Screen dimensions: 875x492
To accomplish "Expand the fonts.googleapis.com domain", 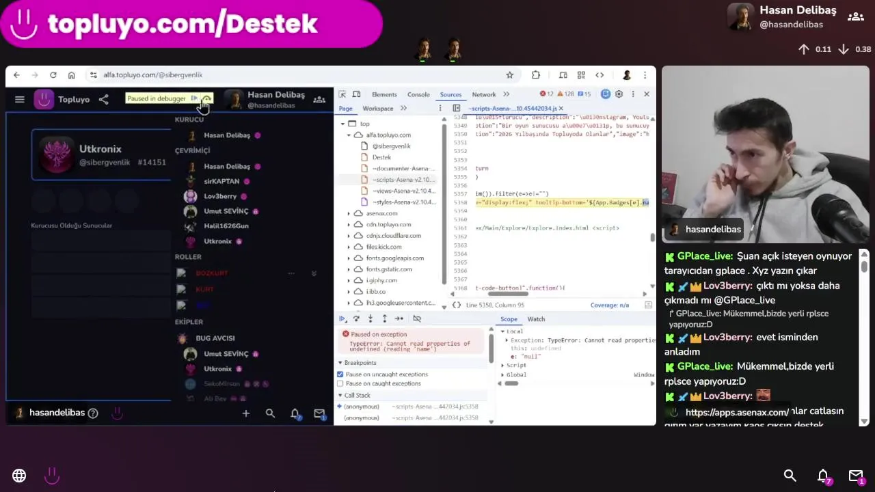I will 349,258.
